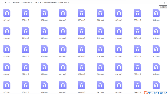Screen dimensions: 167x94
Task: Expand chevron after the 中国通史 音频 breadcrumb
Action: (68, 3)
